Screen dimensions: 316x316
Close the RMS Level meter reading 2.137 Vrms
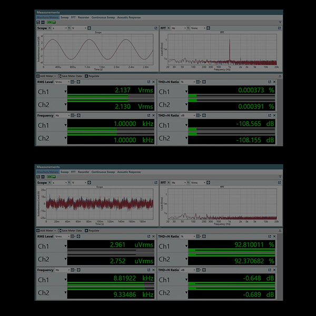[154, 82]
